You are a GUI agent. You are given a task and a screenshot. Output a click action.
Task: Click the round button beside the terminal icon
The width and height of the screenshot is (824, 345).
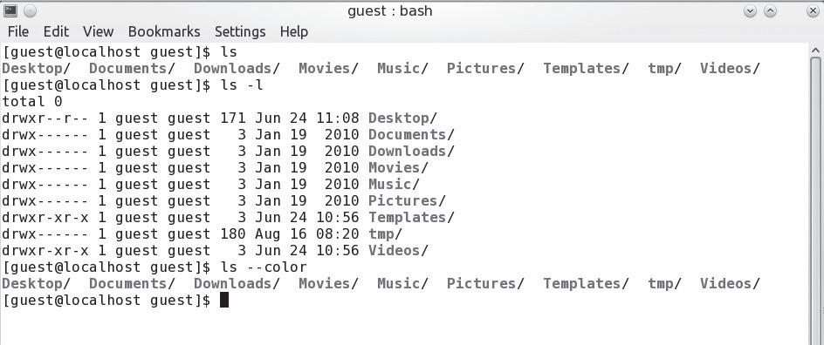tap(30, 10)
